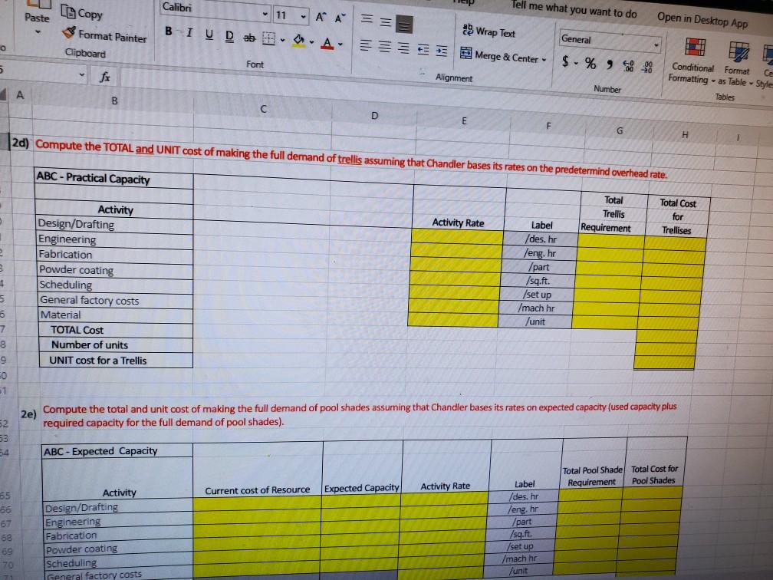773x580 pixels.
Task: Toggle the highlighted Bottom Align icon
Action: pyautogui.click(x=404, y=24)
